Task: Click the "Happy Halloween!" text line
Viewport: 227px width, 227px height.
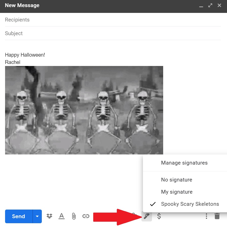Action: [x=25, y=55]
